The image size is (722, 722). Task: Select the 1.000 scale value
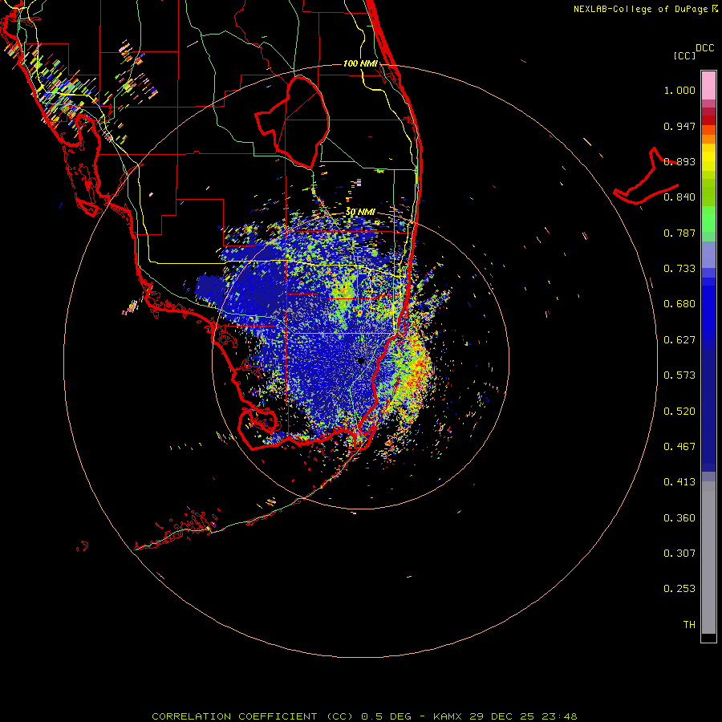click(x=679, y=90)
